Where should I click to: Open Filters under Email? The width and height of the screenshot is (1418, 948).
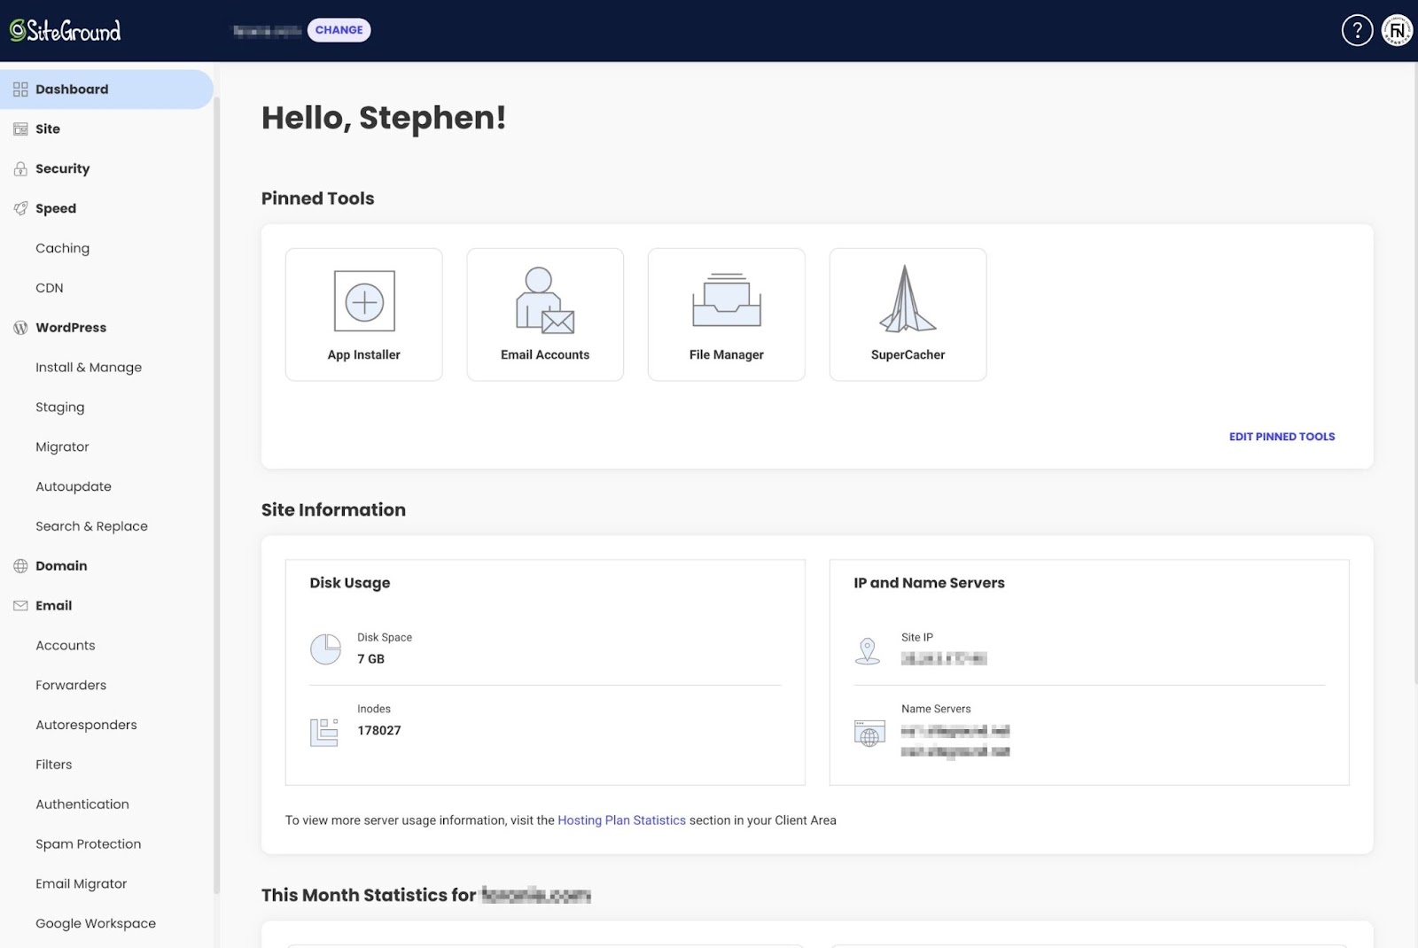pyautogui.click(x=54, y=765)
